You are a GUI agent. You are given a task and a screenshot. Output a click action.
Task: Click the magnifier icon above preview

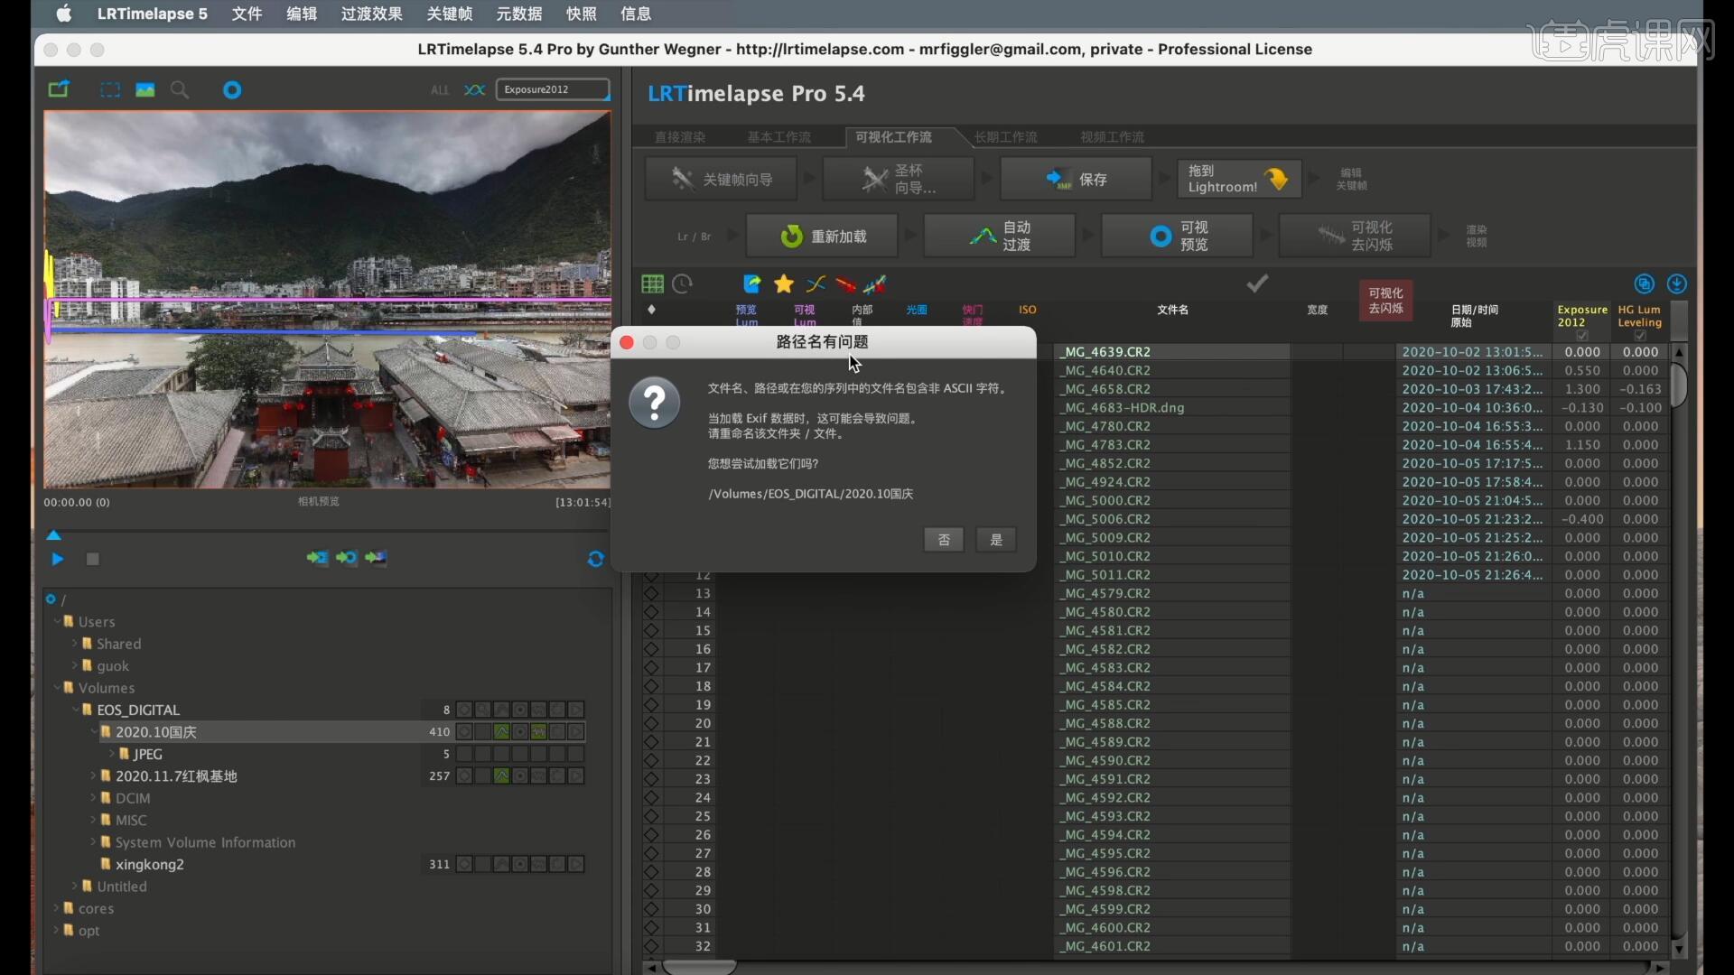[180, 90]
